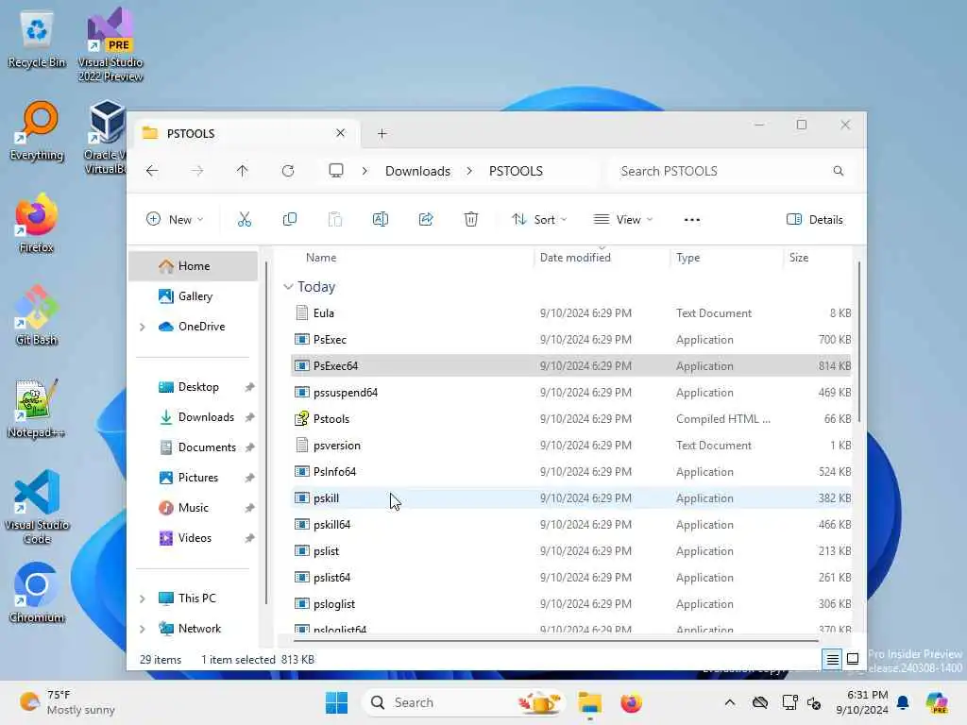Switch to details list view icon
The height and width of the screenshot is (725, 967).
[x=832, y=659]
